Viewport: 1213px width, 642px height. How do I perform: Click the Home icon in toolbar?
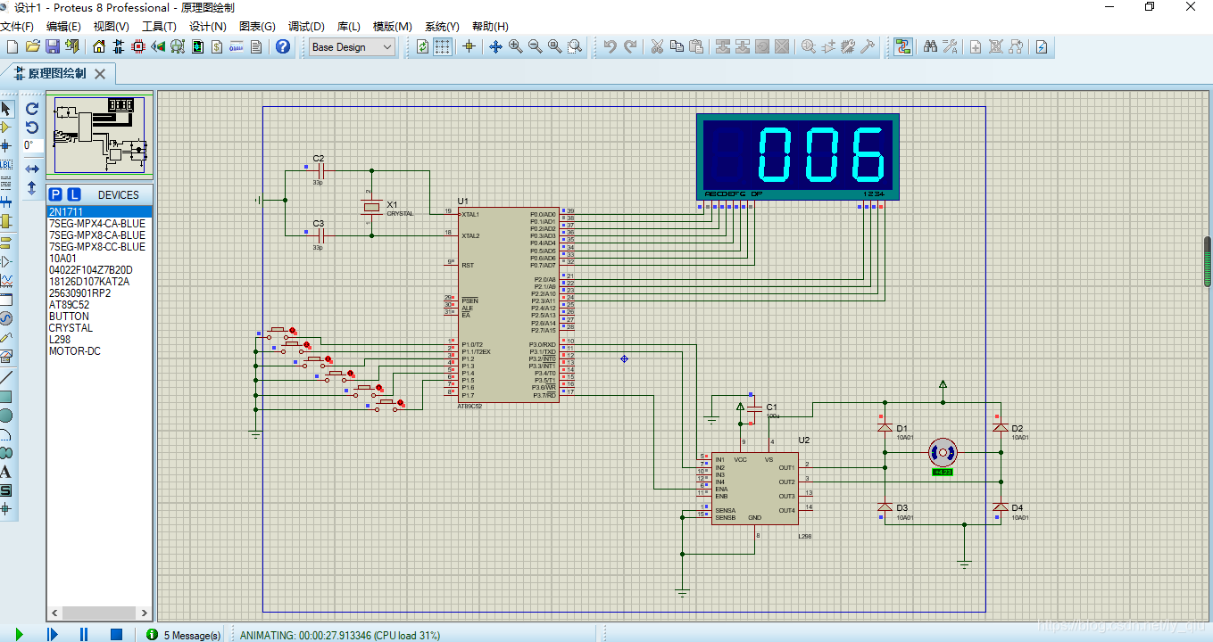coord(98,46)
